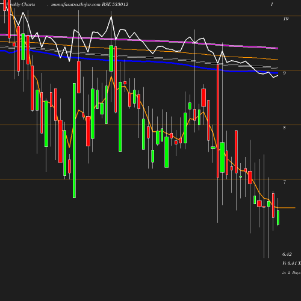The image size is (301, 301).
Task: Click the price axis label '8'
Action: 284,128
